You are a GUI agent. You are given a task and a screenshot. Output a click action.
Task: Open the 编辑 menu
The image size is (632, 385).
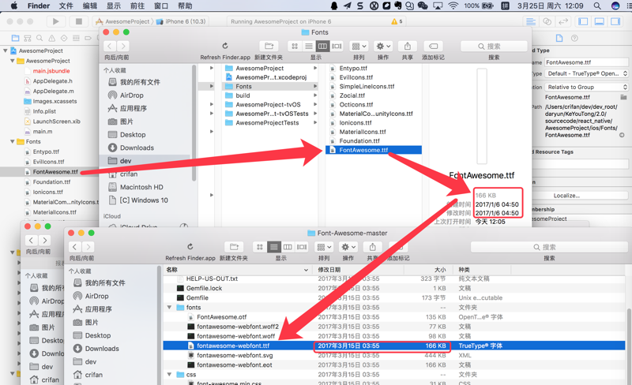click(89, 6)
